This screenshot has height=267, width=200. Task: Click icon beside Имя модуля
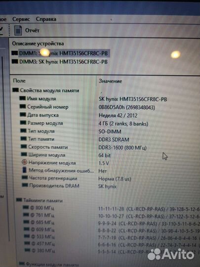click(x=23, y=98)
